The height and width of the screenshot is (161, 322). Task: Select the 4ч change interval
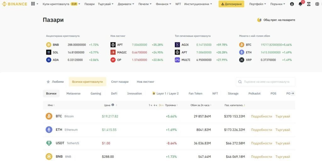(155, 105)
